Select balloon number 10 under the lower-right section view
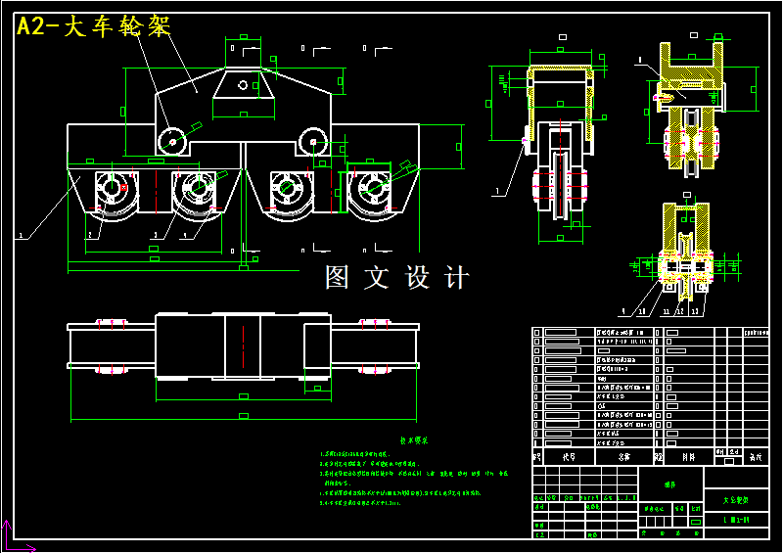 tap(642, 311)
